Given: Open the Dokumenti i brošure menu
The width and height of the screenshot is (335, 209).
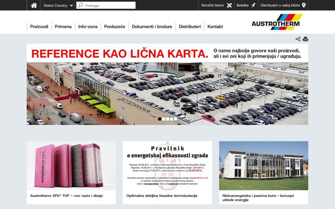Looking at the screenshot, I should coord(152,26).
